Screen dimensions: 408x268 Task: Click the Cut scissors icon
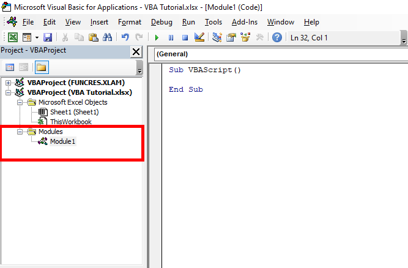pos(65,37)
